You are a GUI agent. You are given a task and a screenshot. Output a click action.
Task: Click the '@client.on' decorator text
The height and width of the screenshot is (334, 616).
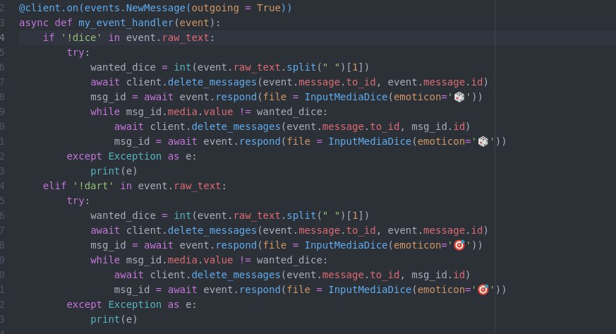point(49,8)
